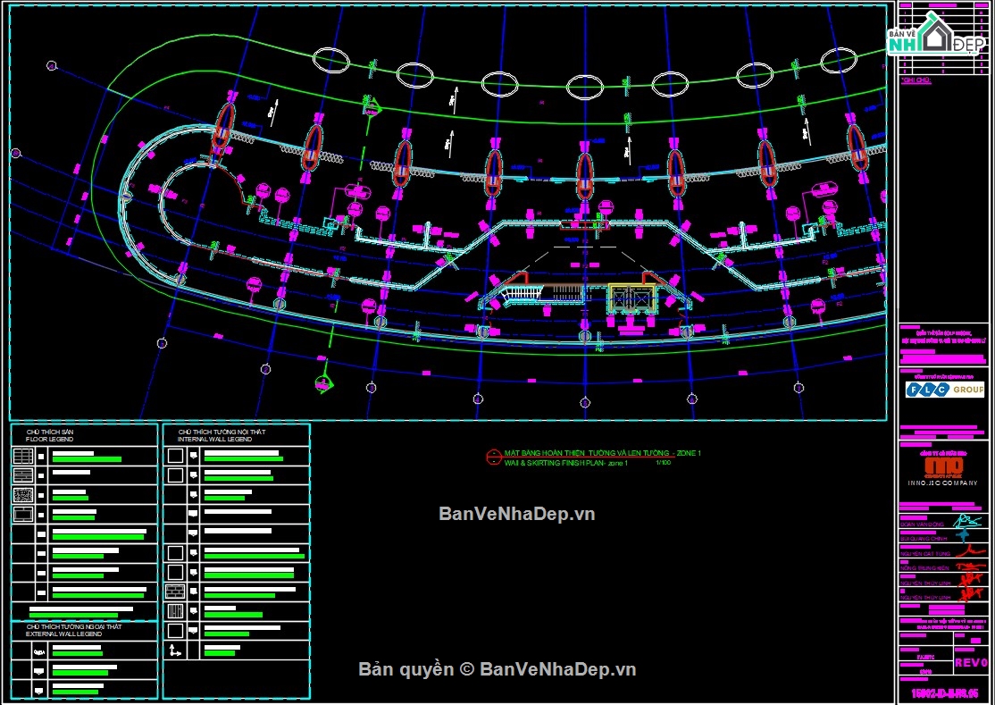Click the REV0 revision label

(x=970, y=663)
